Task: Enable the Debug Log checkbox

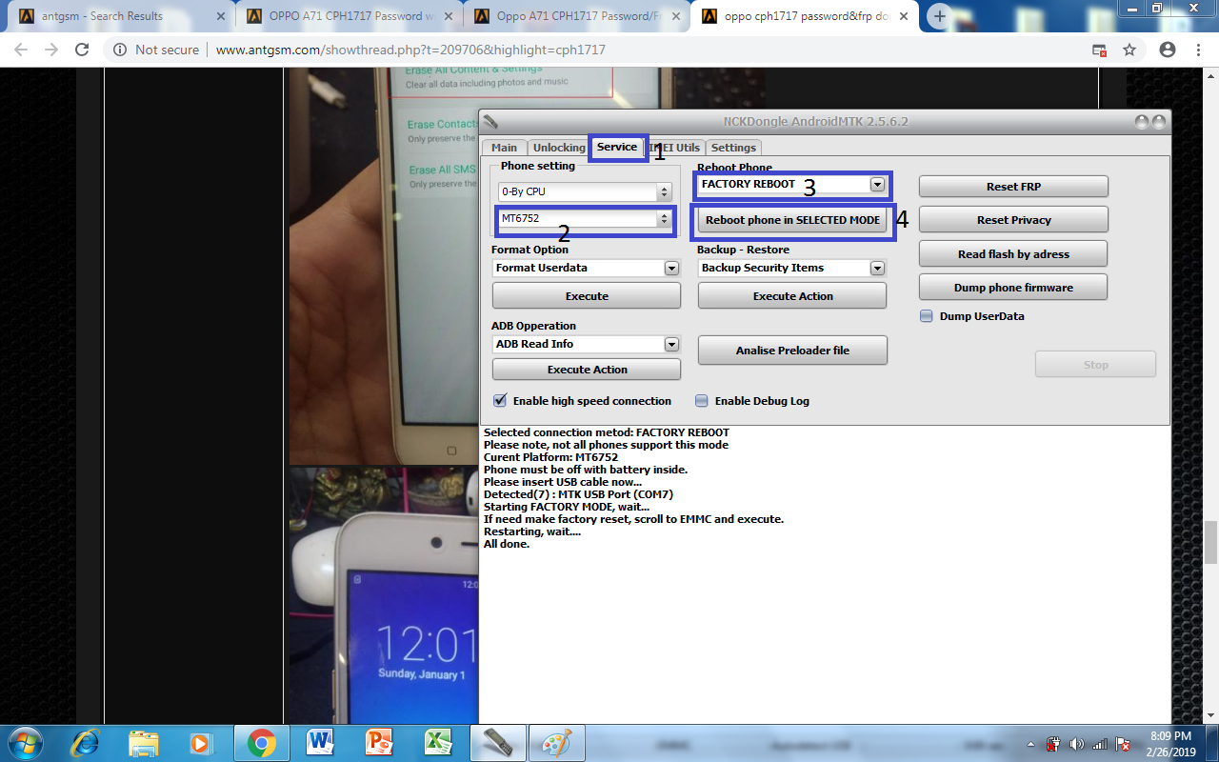Action: [702, 401]
